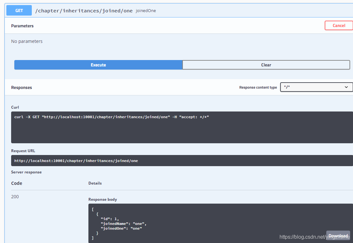
Task: Click the Response content type label
Action: 258,87
